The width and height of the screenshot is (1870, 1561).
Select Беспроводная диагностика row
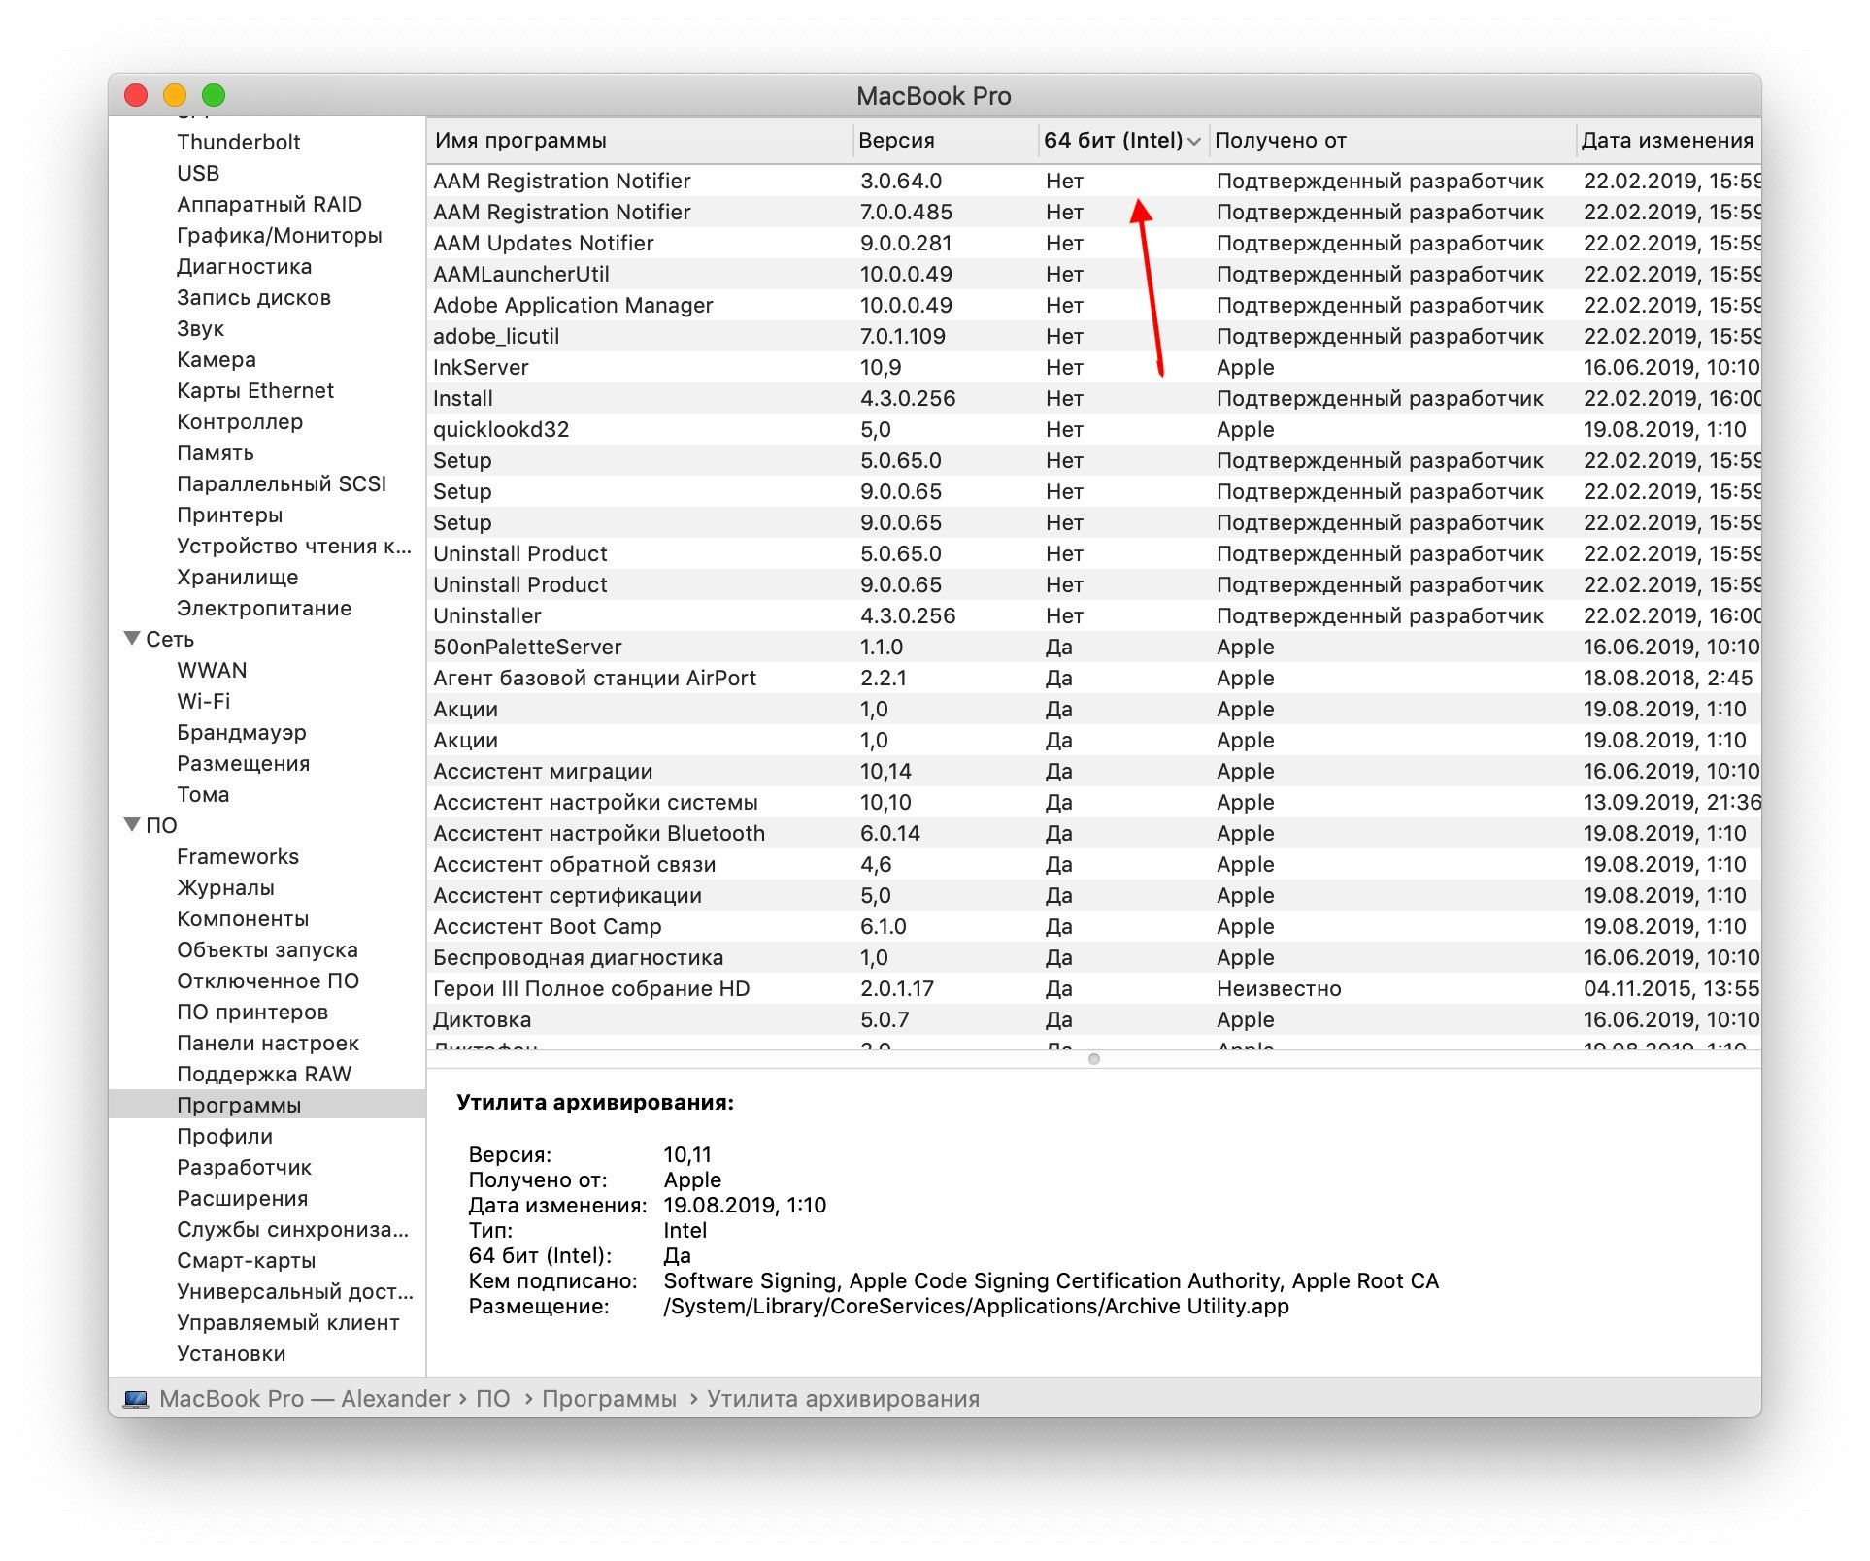point(1093,957)
